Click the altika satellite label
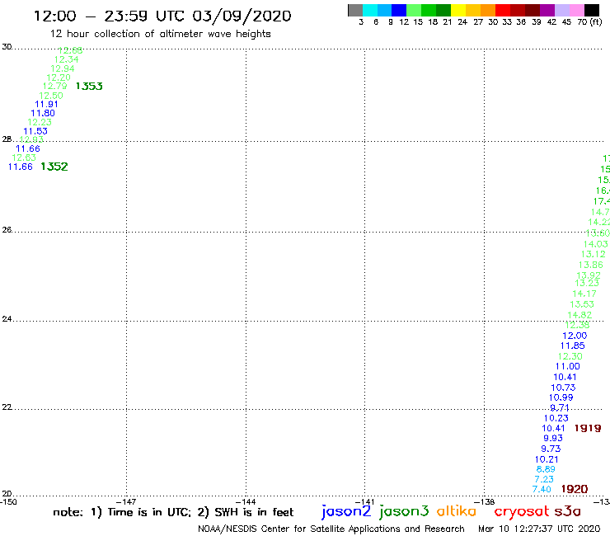This screenshot has width=610, height=536. click(x=457, y=510)
